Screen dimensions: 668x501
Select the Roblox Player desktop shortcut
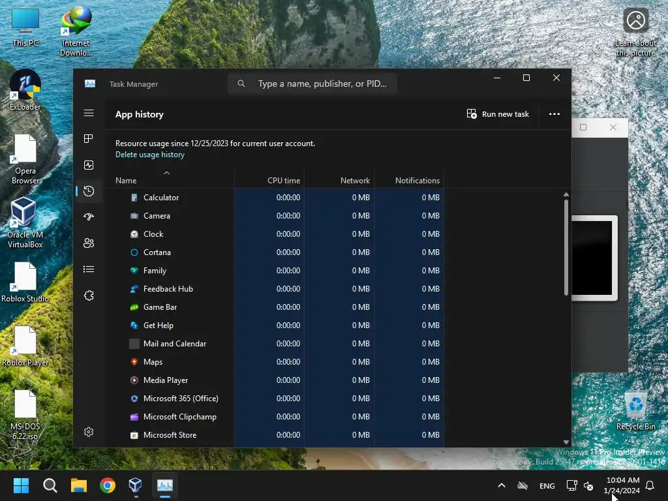click(25, 346)
